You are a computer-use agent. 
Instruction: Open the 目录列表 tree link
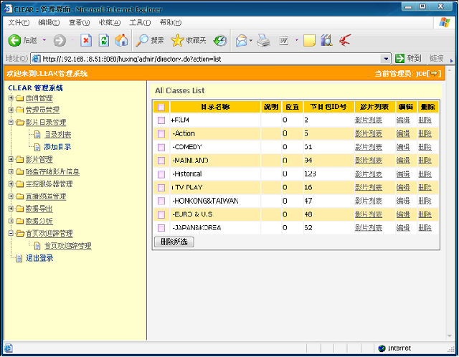click(57, 135)
